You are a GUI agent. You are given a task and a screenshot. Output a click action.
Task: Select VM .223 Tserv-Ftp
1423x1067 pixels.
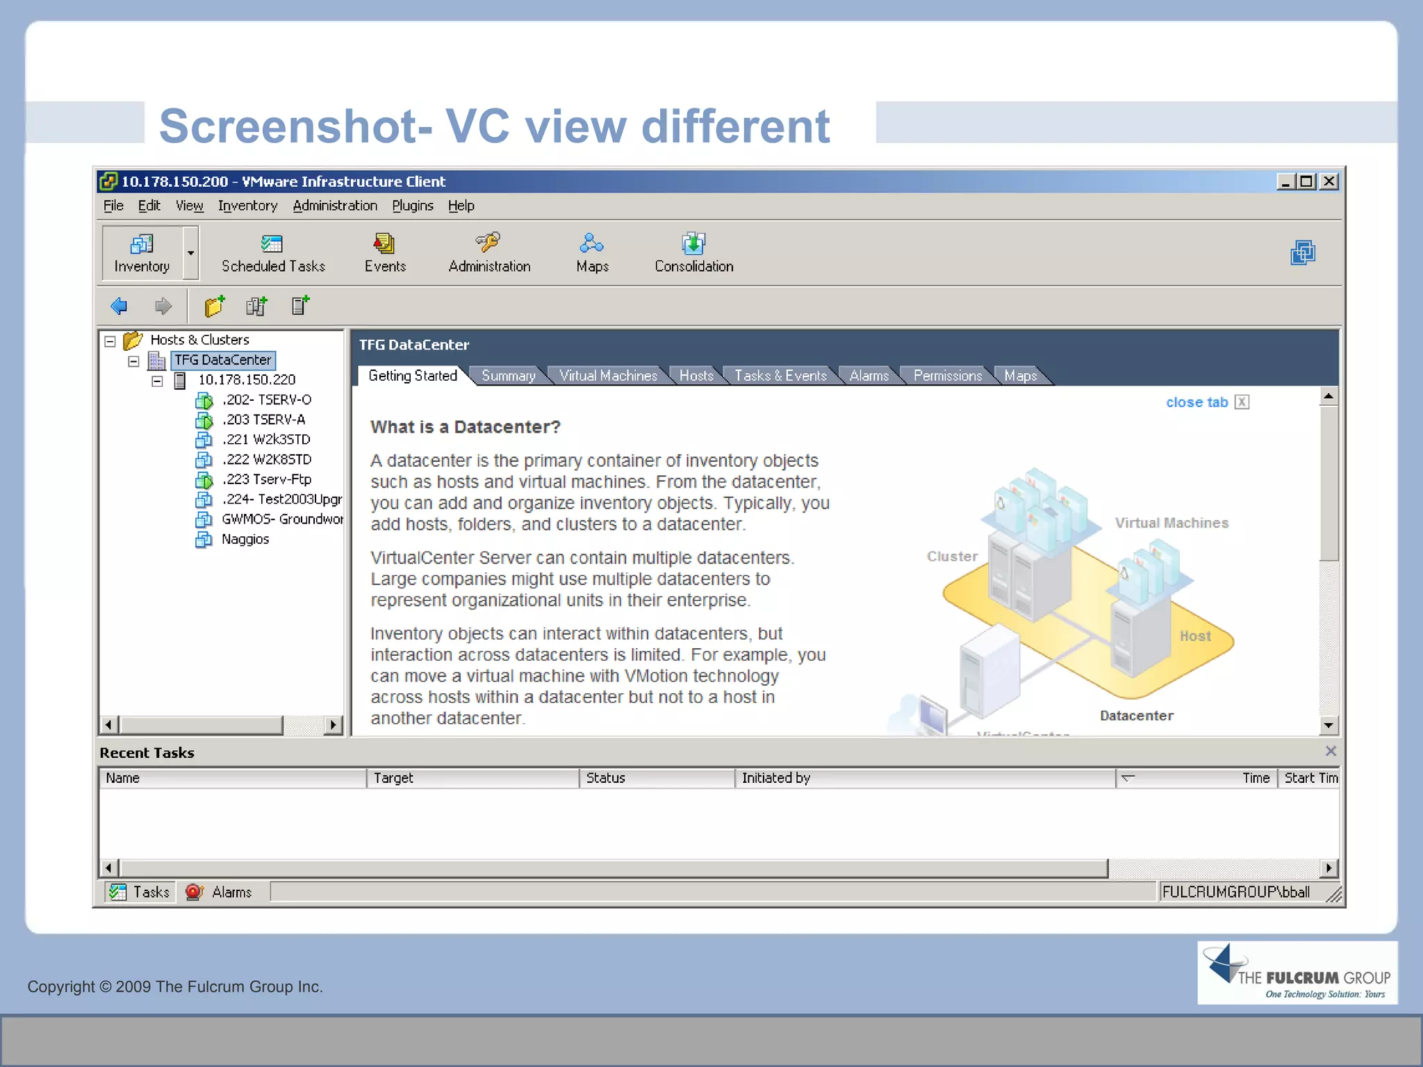point(266,479)
